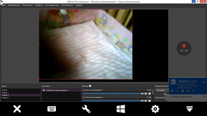Add a scene transition with plus

pyautogui.click(x=165, y=94)
